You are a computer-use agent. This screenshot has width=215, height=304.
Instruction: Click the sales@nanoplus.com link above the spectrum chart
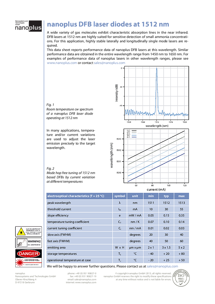coord(109,63)
